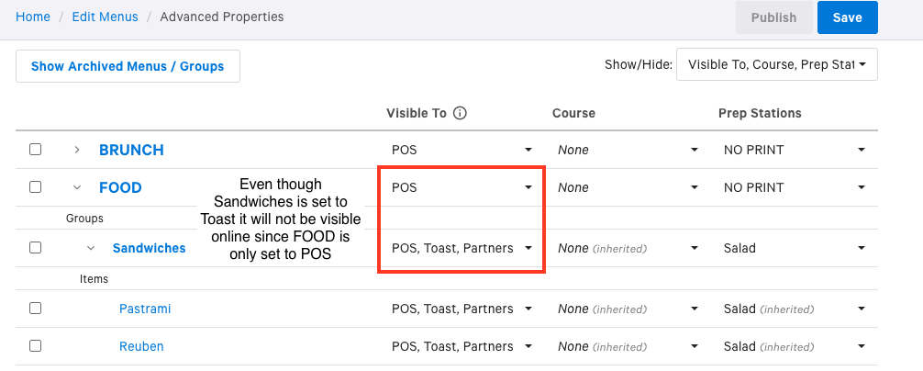
Task: Click the Publish button
Action: click(773, 17)
